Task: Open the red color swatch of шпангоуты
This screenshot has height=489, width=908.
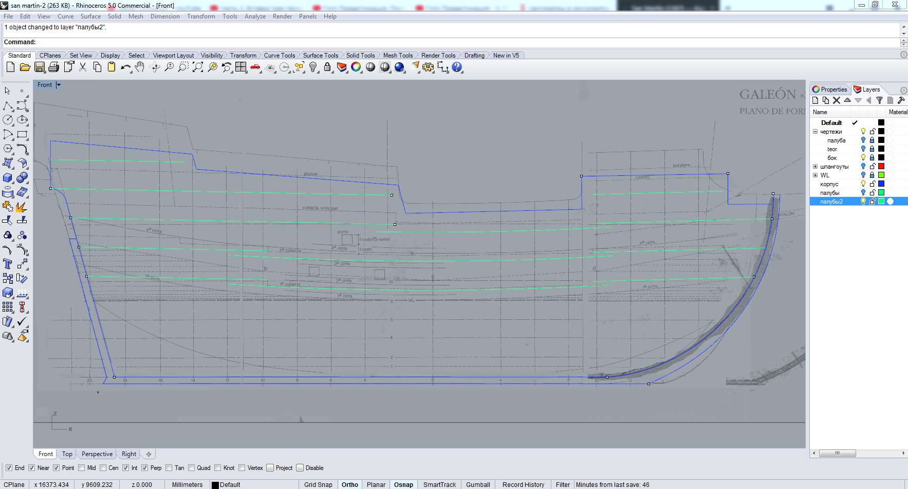Action: (x=881, y=166)
